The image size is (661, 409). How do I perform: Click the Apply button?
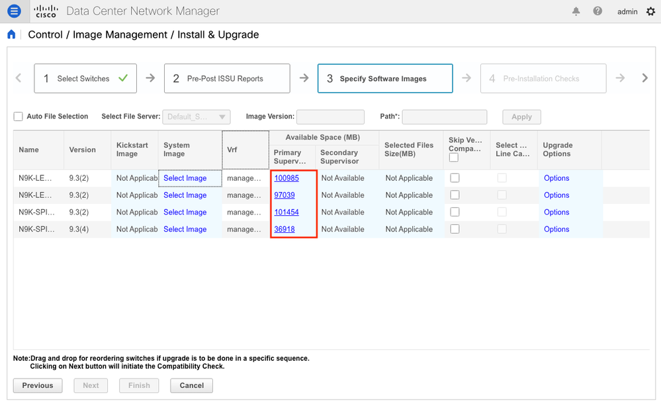[x=521, y=116]
